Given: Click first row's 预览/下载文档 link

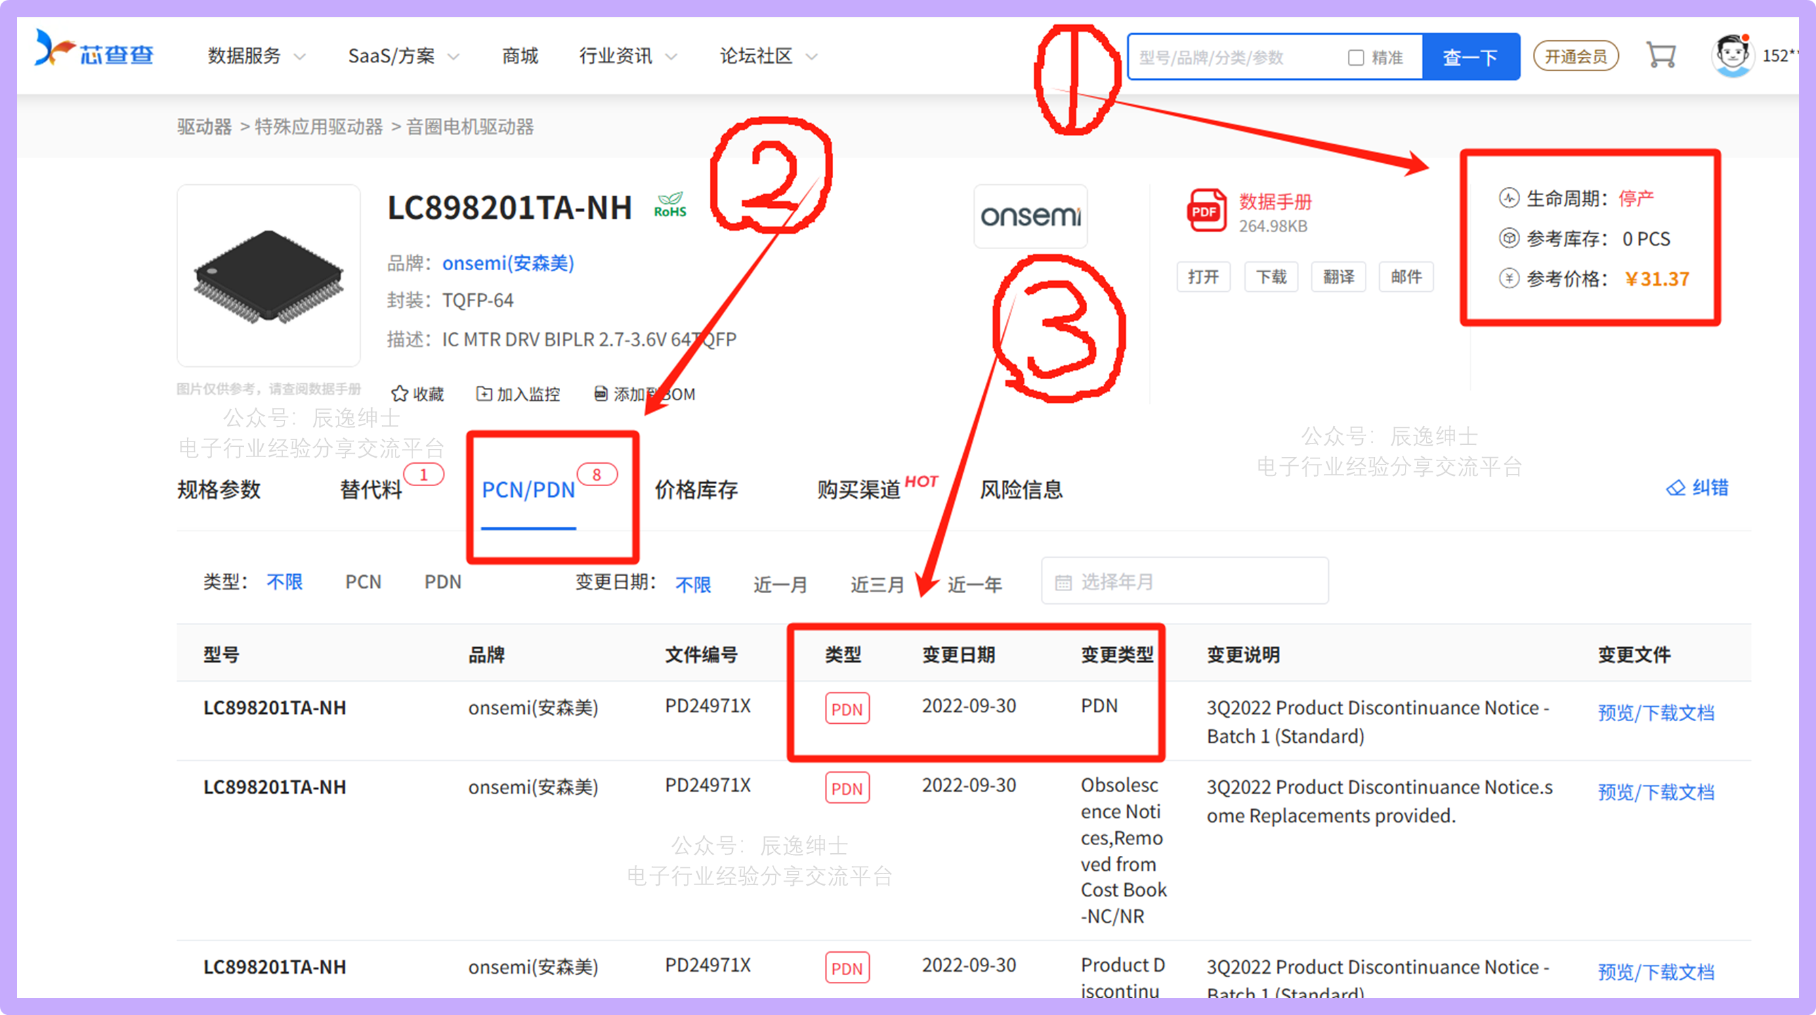Looking at the screenshot, I should [x=1655, y=712].
